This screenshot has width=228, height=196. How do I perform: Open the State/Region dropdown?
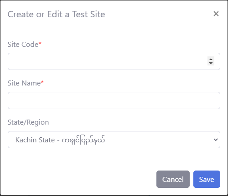(114, 140)
